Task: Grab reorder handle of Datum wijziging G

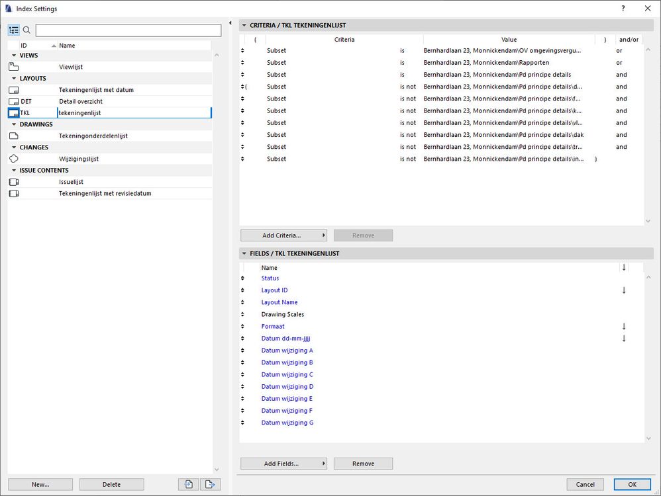Action: click(242, 423)
